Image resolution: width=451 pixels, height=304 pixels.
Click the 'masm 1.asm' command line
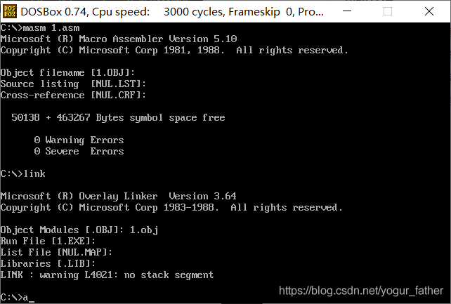point(40,28)
